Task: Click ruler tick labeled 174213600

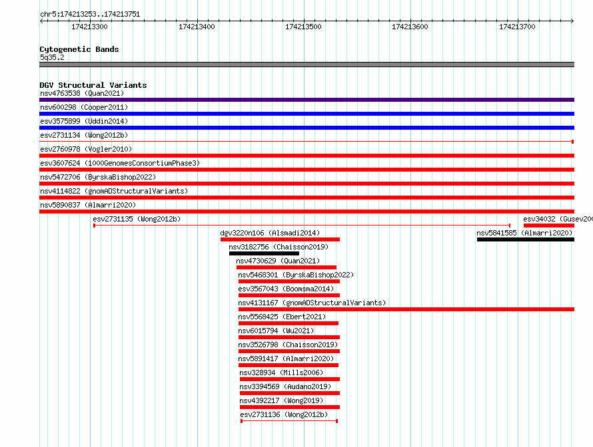Action: [410, 27]
